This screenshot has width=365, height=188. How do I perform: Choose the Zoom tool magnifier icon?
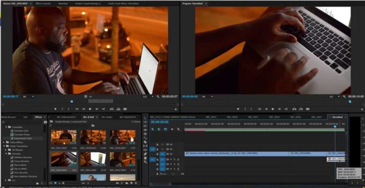pyautogui.click(x=145, y=162)
